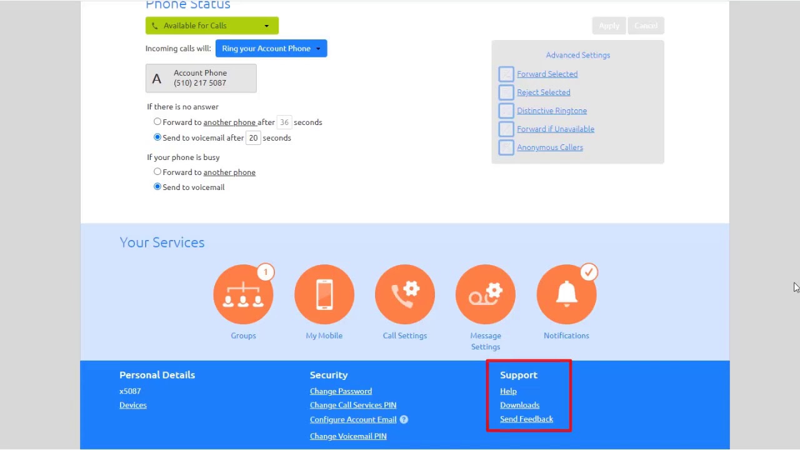Click the Groups label text
This screenshot has height=450, width=800.
(x=243, y=336)
